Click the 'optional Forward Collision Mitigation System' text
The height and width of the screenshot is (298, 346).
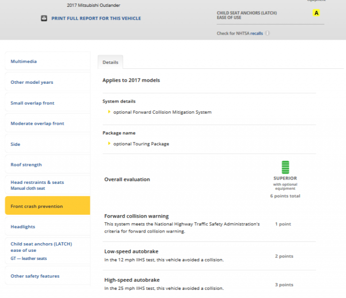(162, 112)
